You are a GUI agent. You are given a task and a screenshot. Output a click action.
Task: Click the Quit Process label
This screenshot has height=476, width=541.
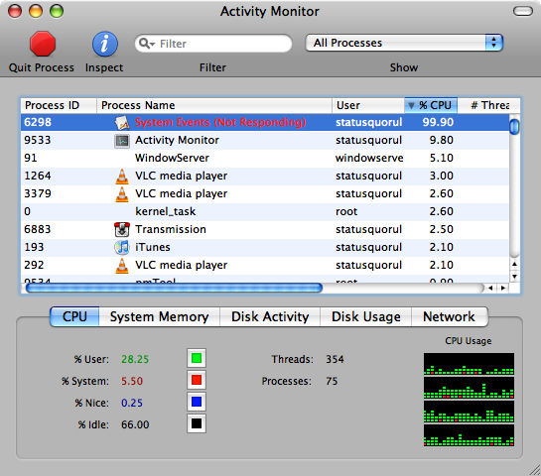point(42,67)
